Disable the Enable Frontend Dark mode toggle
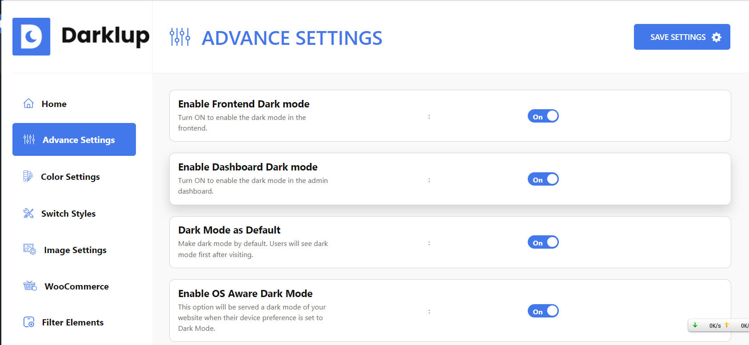 (x=543, y=116)
